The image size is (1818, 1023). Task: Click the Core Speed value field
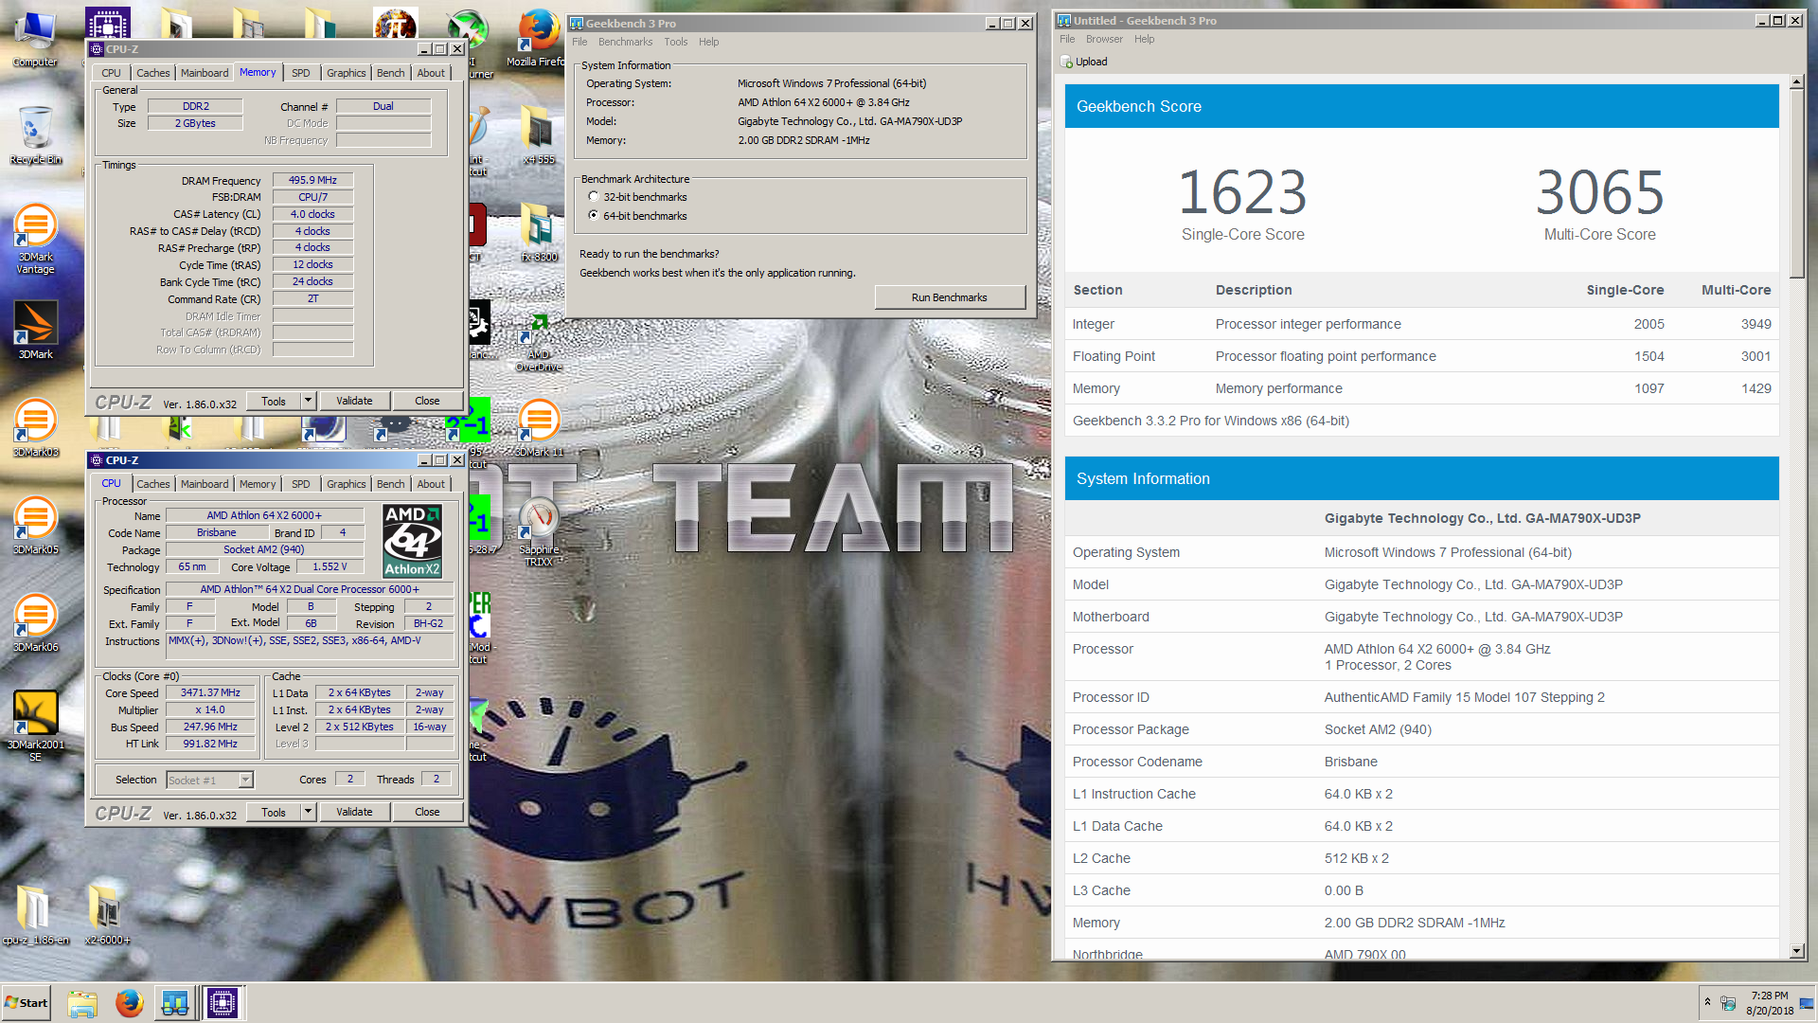(x=210, y=692)
